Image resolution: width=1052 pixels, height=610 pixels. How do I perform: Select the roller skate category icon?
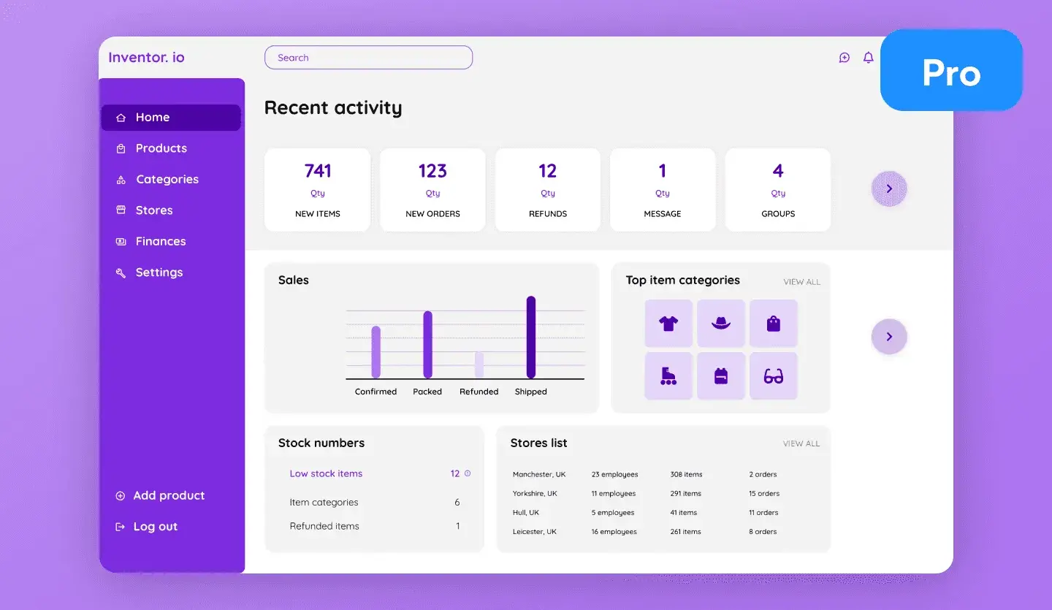coord(668,375)
